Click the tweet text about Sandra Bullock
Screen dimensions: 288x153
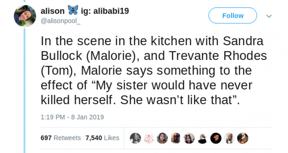click(154, 70)
